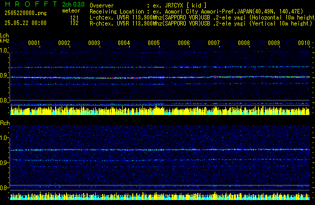Click the Lch channel label
The width and height of the screenshot is (315, 205).
[x=5, y=35]
